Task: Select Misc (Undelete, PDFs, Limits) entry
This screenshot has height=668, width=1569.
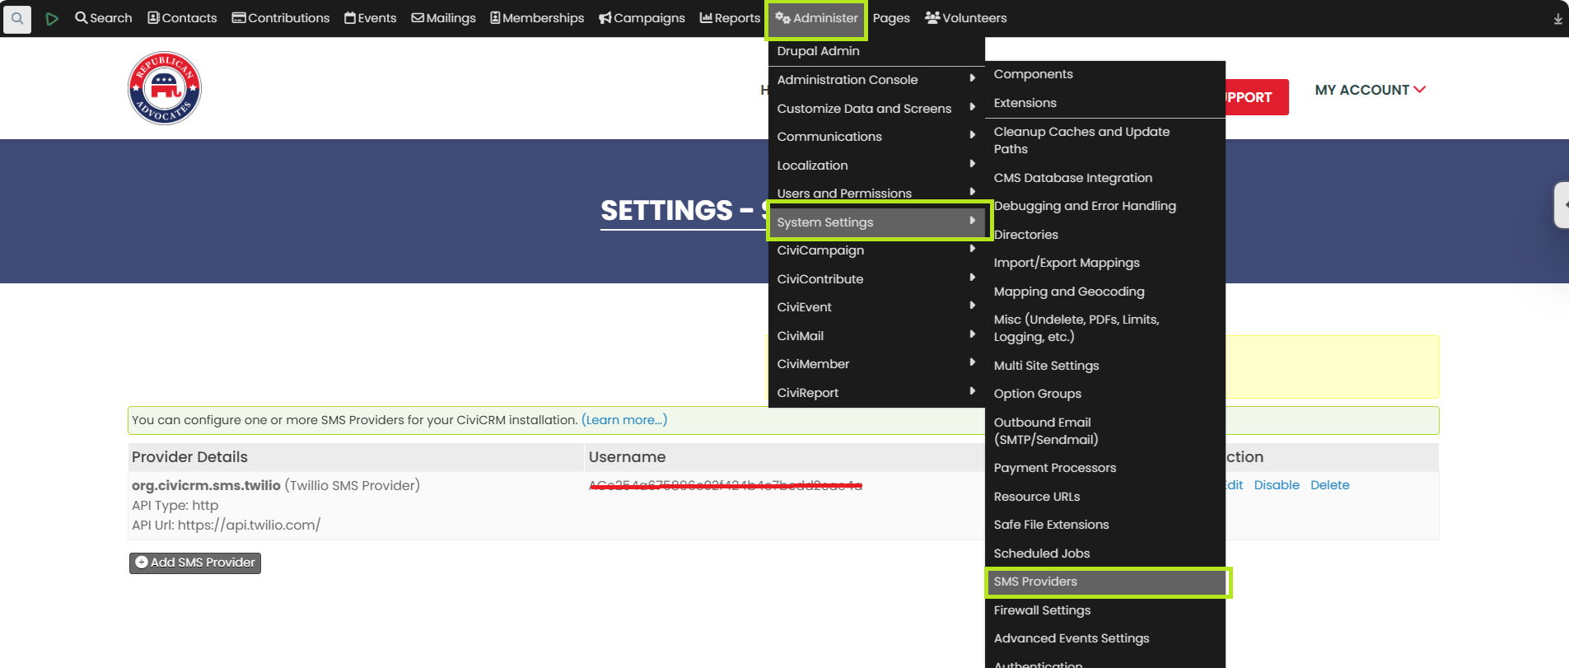Action: (x=1104, y=328)
